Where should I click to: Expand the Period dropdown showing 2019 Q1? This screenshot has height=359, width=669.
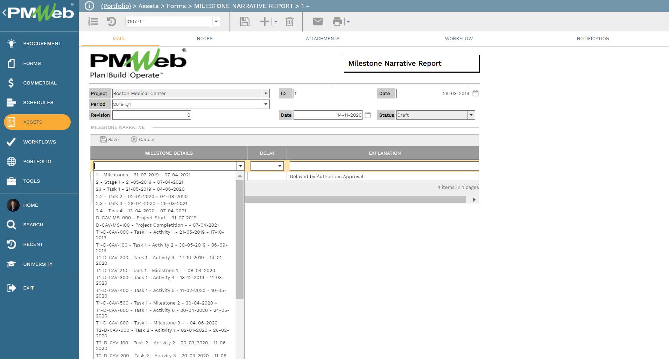(266, 104)
